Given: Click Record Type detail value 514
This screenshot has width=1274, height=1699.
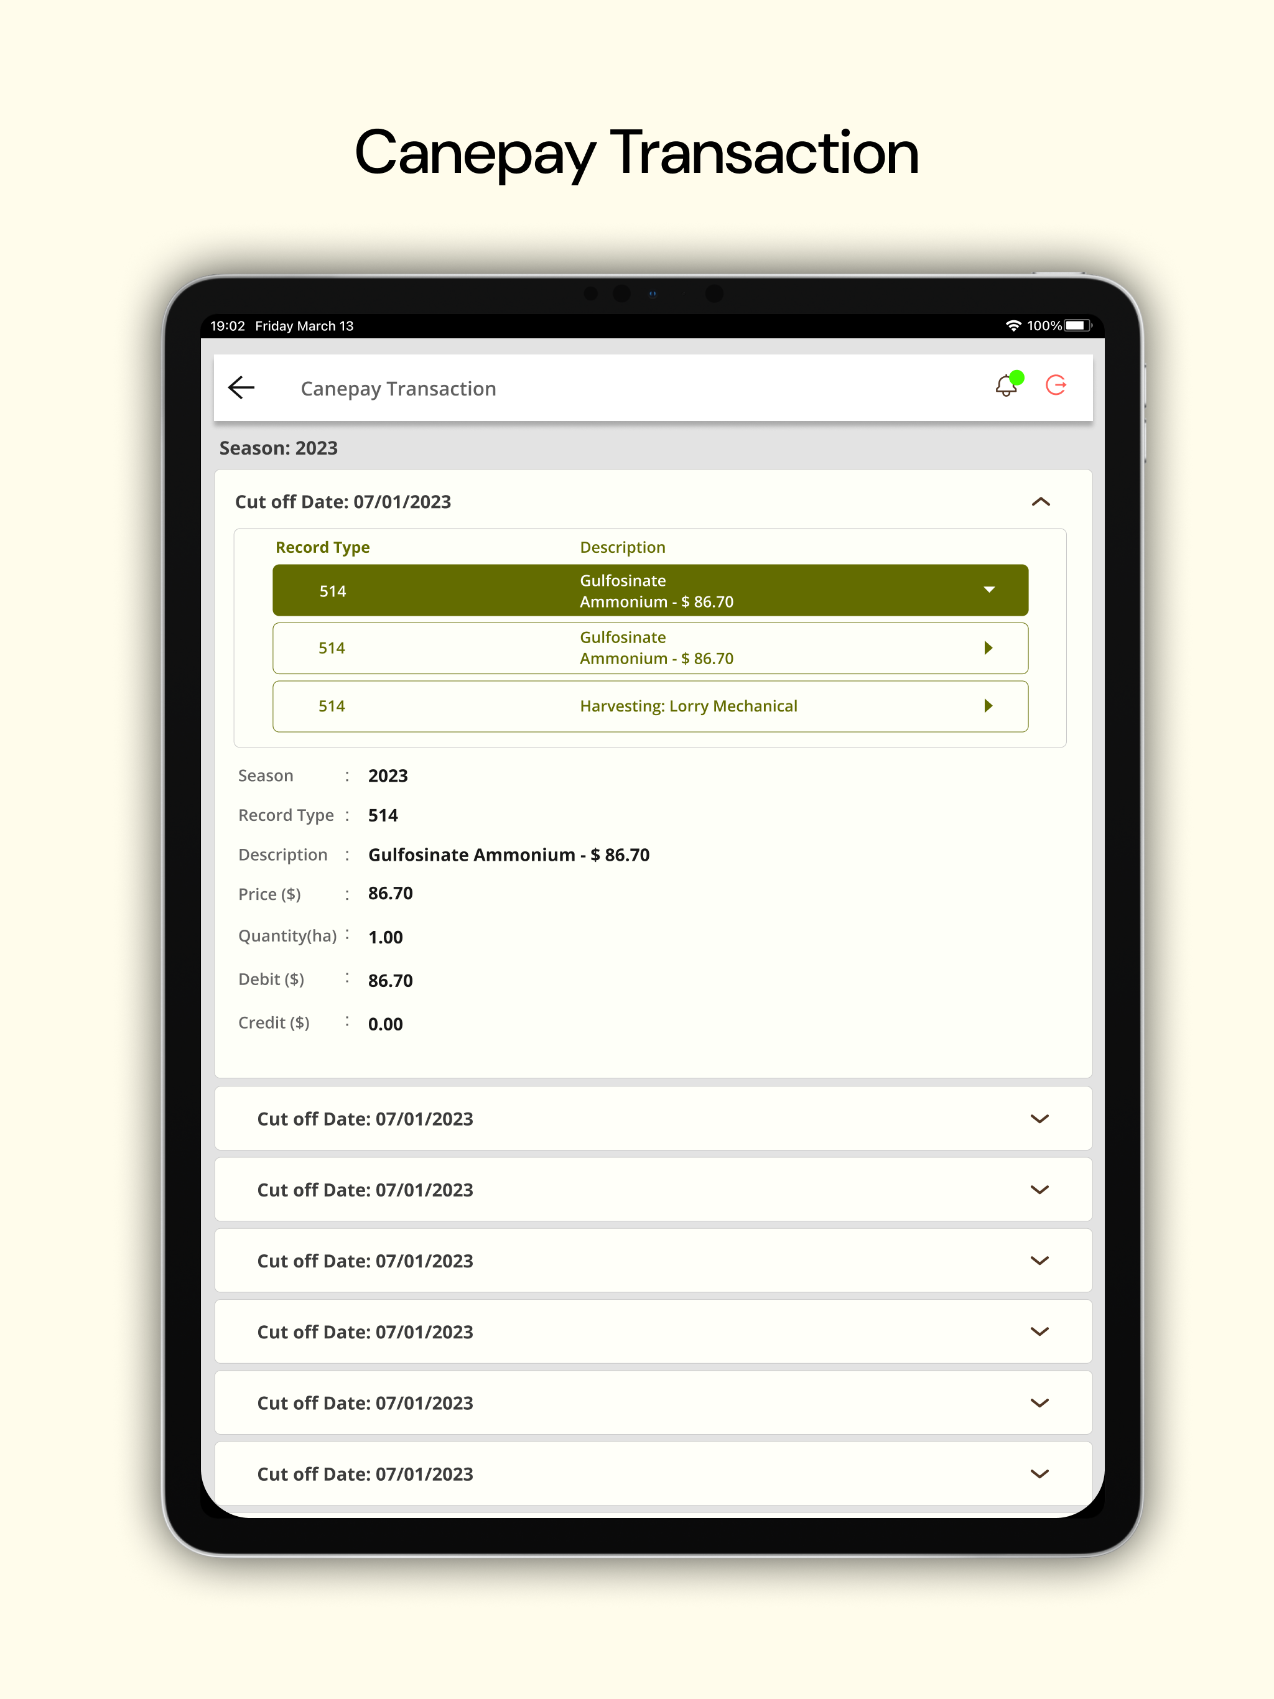Looking at the screenshot, I should (383, 815).
